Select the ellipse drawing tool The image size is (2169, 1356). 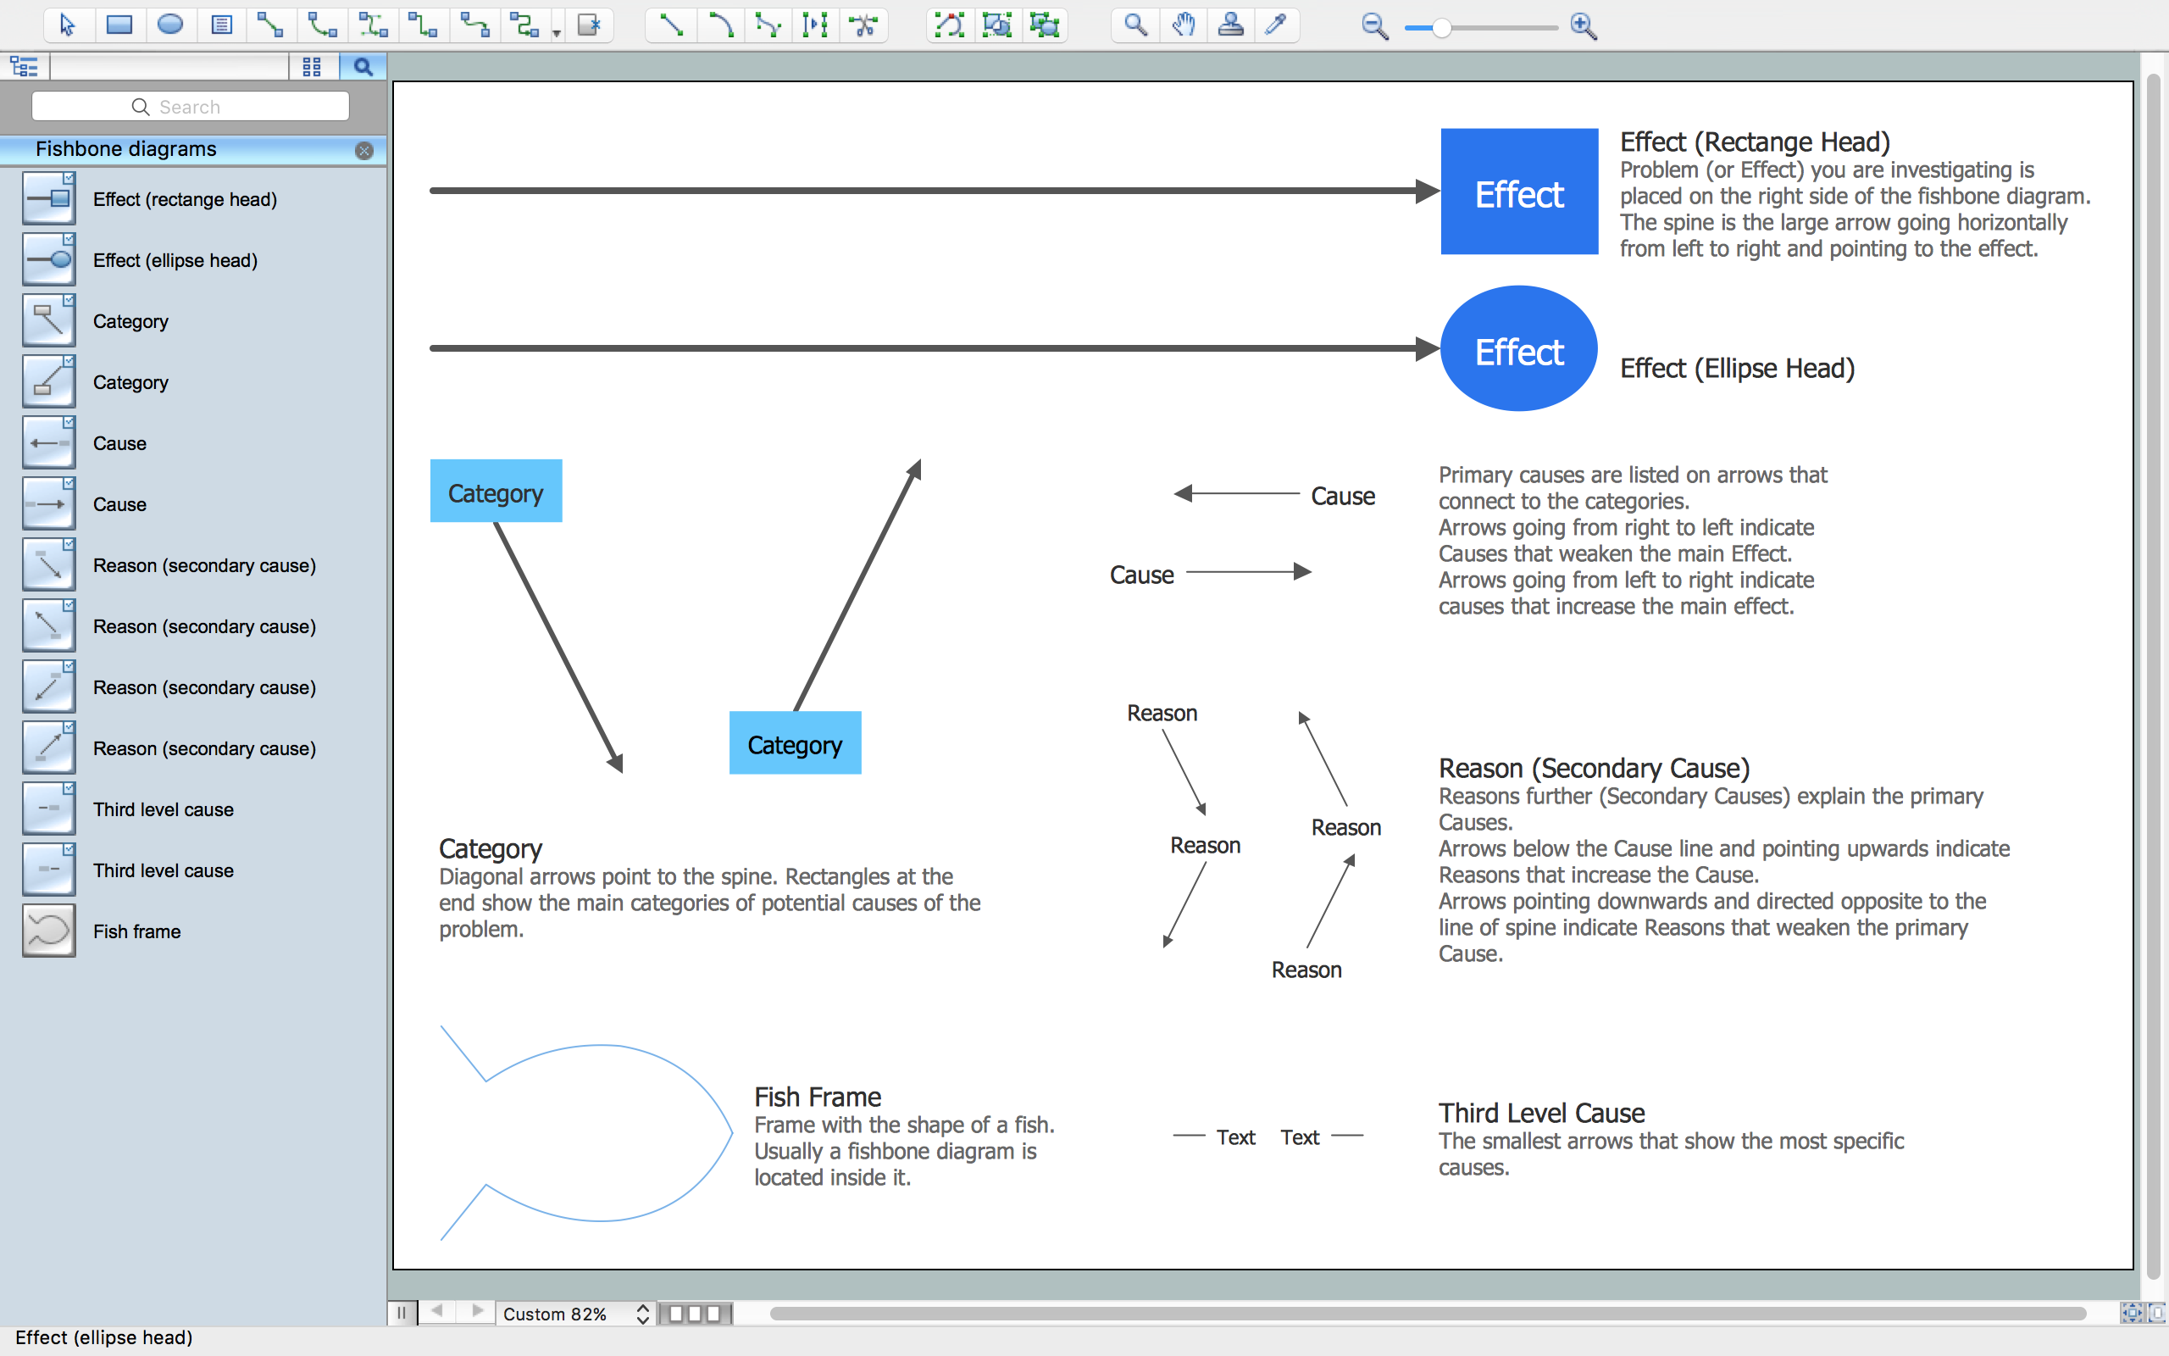[170, 25]
